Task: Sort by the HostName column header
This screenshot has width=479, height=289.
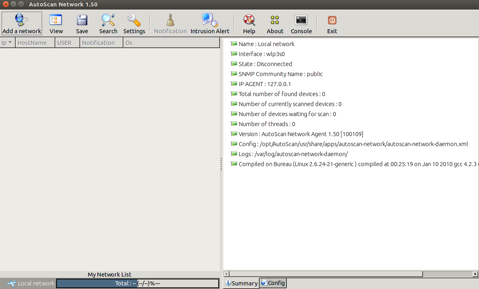Action: tap(35, 43)
